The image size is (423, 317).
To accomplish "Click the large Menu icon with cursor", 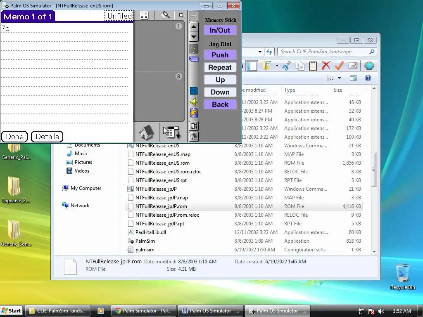I will click(x=172, y=132).
